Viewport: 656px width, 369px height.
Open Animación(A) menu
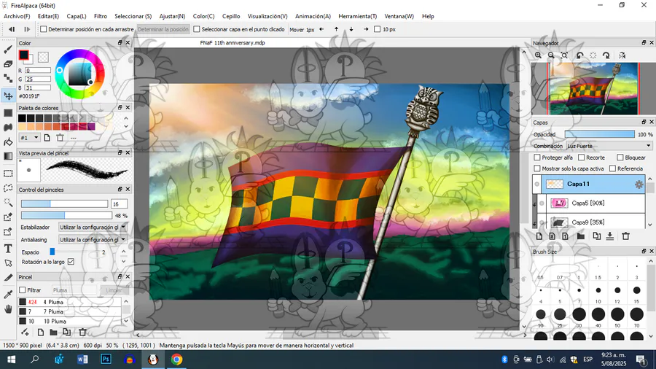(x=313, y=16)
